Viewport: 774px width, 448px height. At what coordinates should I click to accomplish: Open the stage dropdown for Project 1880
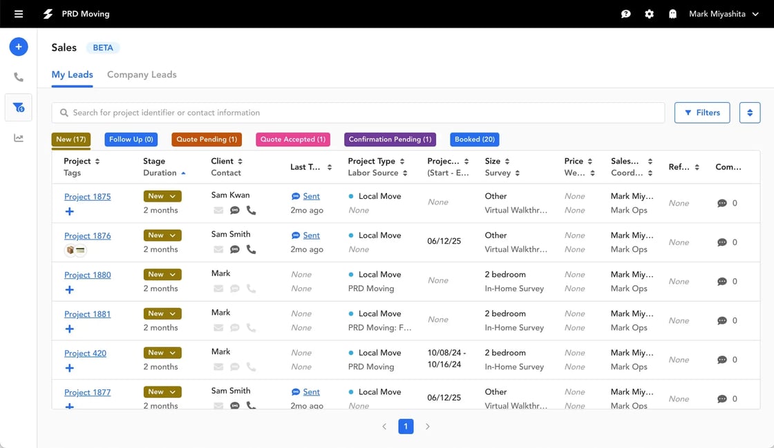click(x=162, y=274)
